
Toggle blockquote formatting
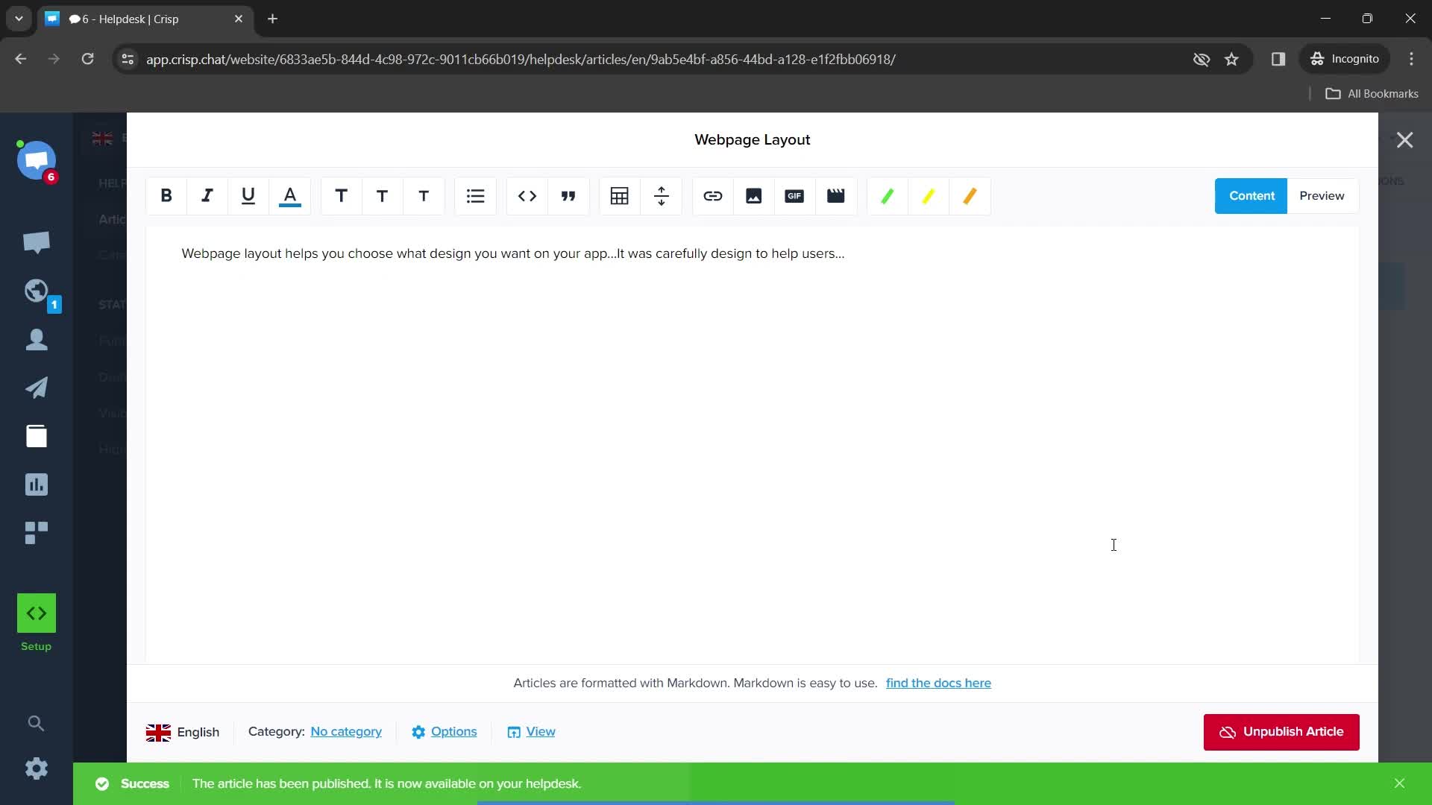(x=568, y=195)
